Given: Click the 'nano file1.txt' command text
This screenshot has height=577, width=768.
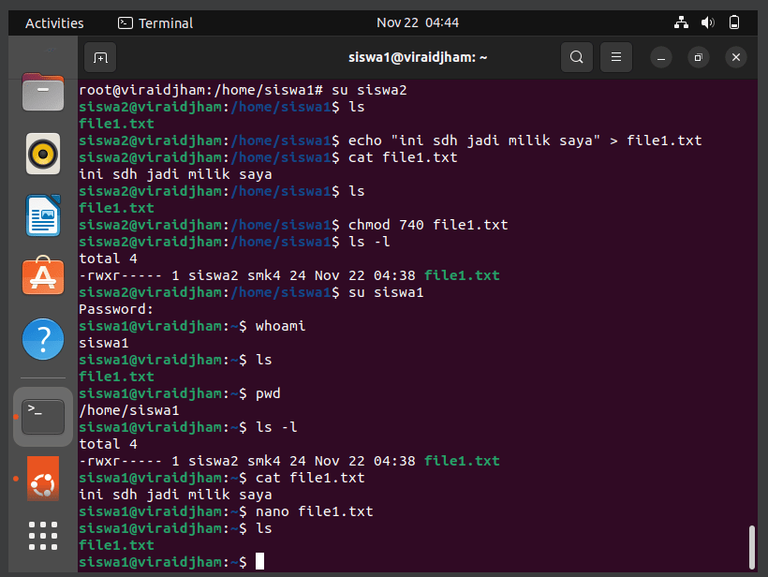Looking at the screenshot, I should (314, 511).
